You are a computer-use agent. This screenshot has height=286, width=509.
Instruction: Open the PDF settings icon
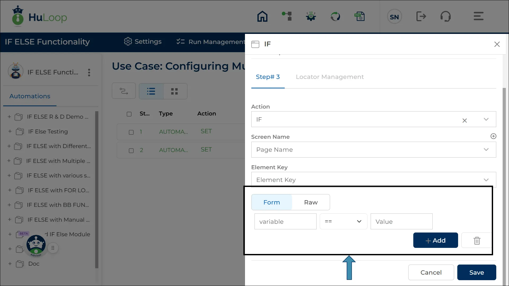[x=359, y=16]
